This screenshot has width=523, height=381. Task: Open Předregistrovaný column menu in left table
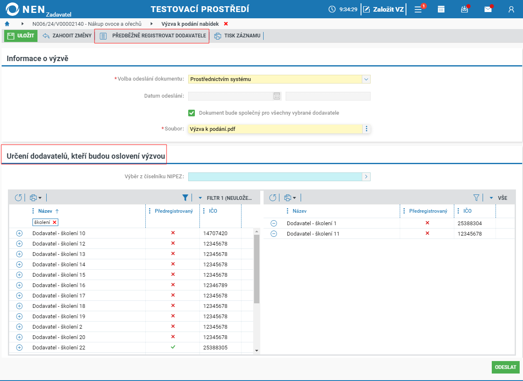[x=150, y=211]
